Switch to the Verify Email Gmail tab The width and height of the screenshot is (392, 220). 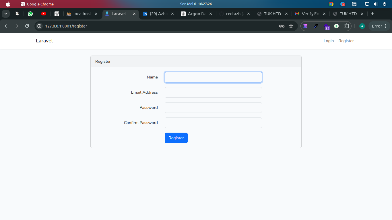click(311, 14)
